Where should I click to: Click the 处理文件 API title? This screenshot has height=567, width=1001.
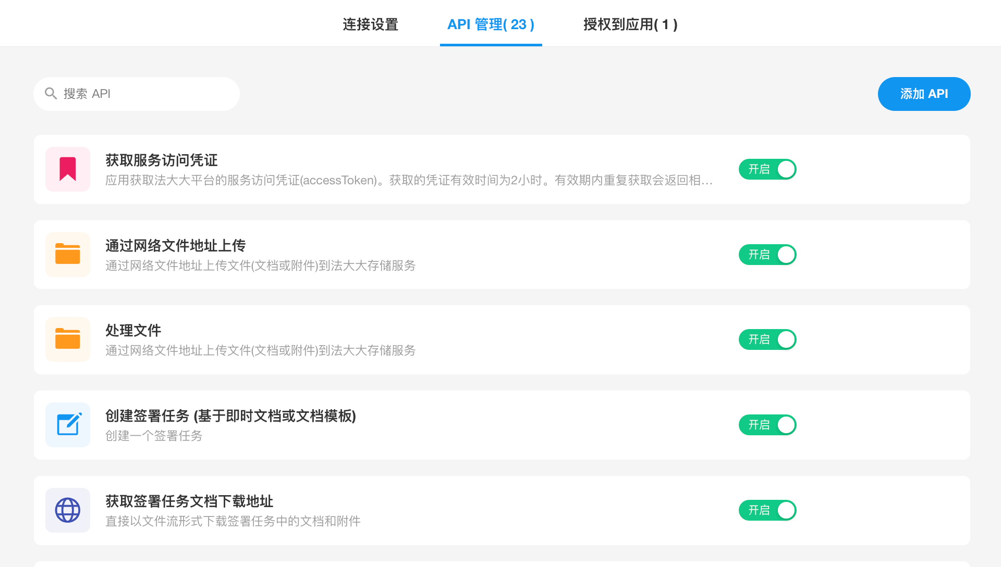point(133,331)
